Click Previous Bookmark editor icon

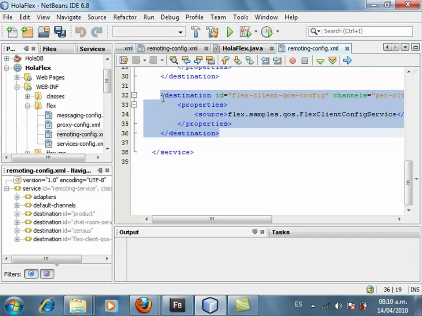(x=226, y=61)
